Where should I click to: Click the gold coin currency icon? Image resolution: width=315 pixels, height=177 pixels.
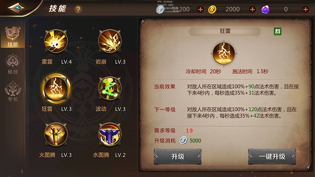click(x=212, y=10)
